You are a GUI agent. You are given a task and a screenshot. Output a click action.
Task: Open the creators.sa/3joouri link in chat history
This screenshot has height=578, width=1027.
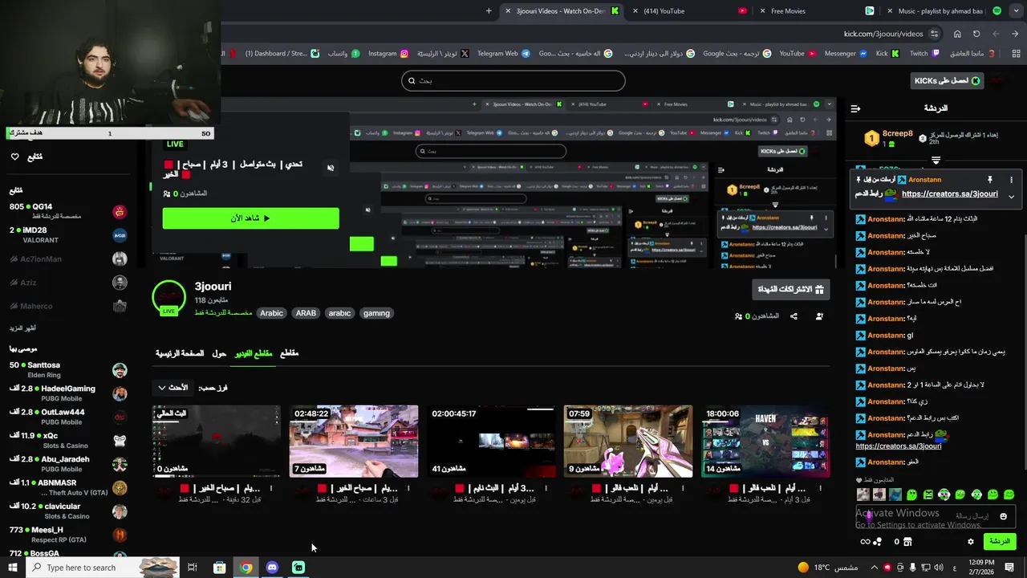(899, 446)
